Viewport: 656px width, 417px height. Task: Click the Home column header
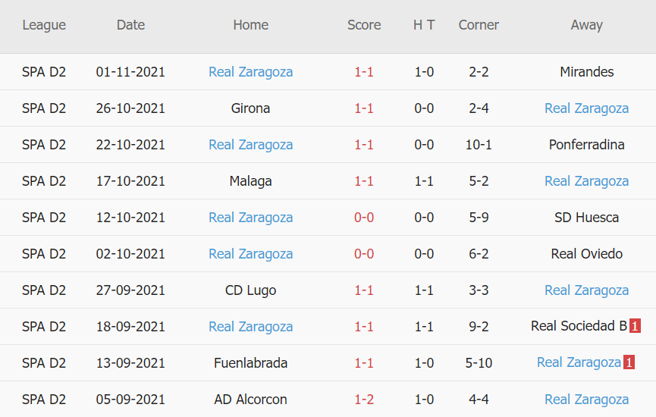pos(250,25)
